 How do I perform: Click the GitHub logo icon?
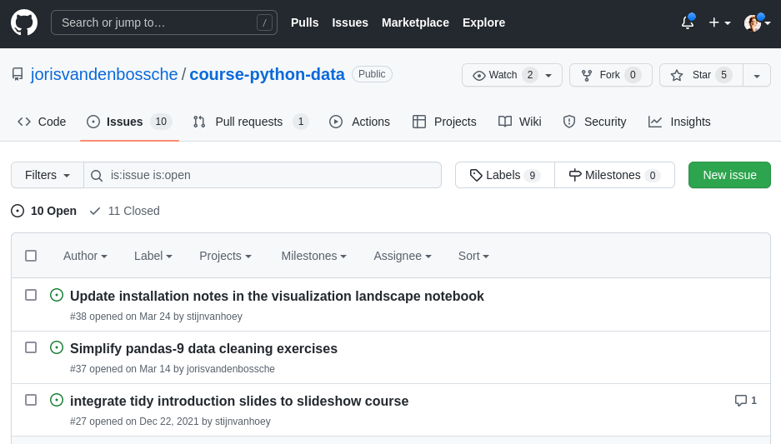tap(24, 22)
